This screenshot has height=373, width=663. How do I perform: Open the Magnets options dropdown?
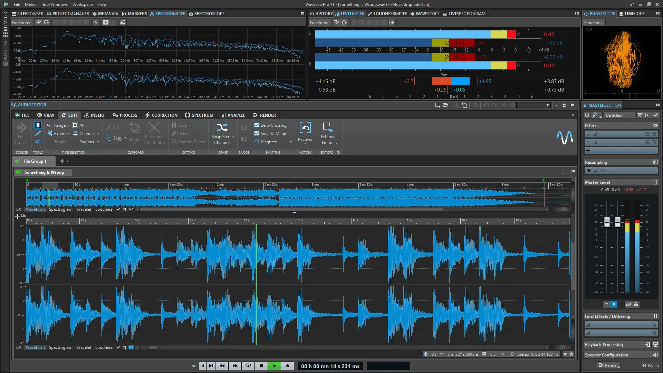[290, 142]
